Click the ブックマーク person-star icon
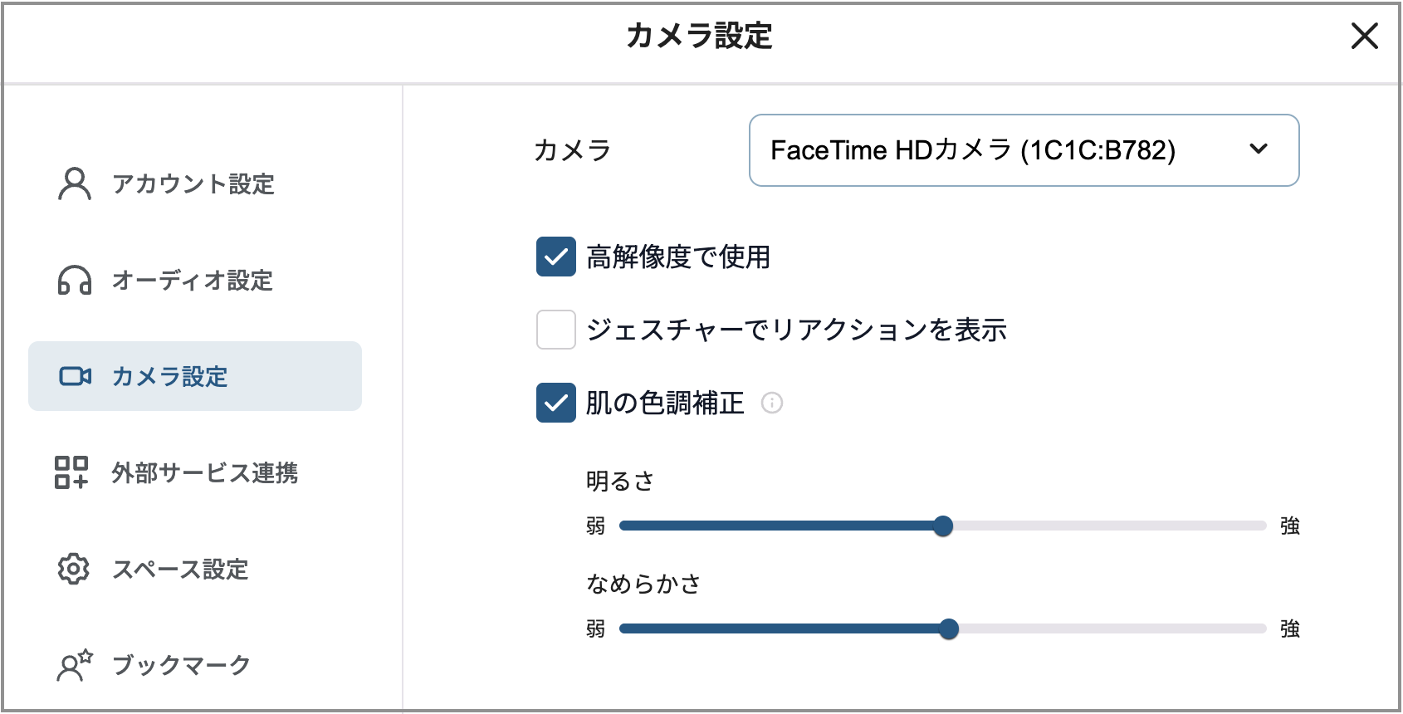This screenshot has height=714, width=1403. (x=73, y=664)
